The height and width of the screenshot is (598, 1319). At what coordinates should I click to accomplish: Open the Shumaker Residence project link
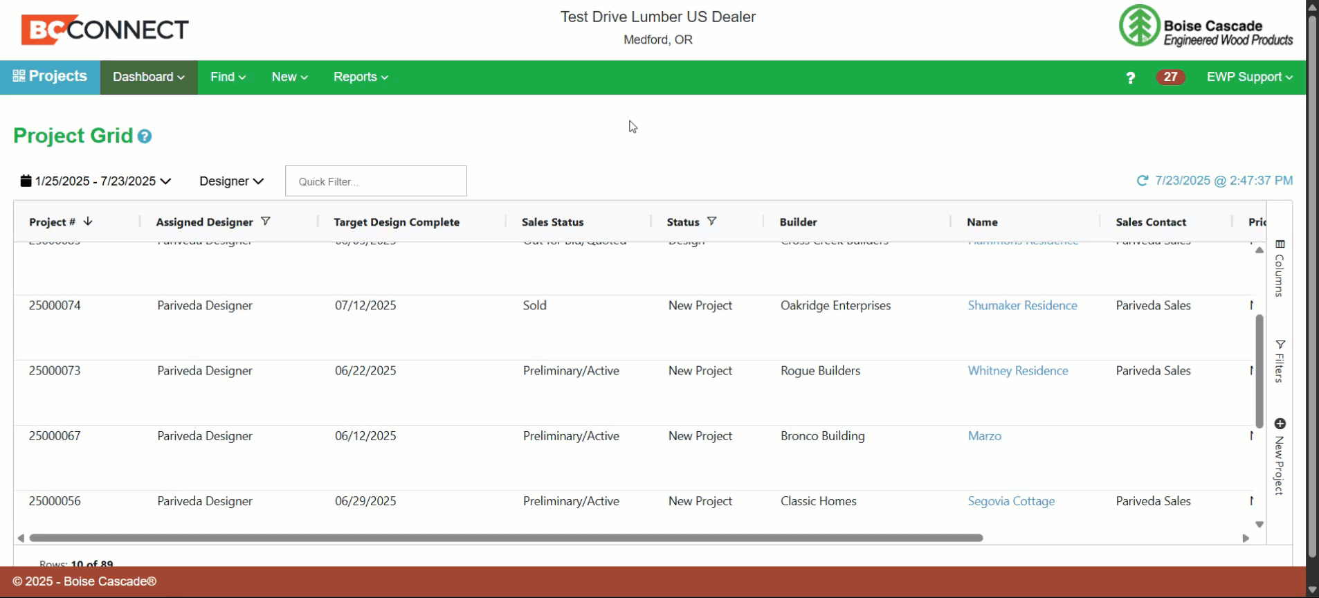coord(1022,305)
